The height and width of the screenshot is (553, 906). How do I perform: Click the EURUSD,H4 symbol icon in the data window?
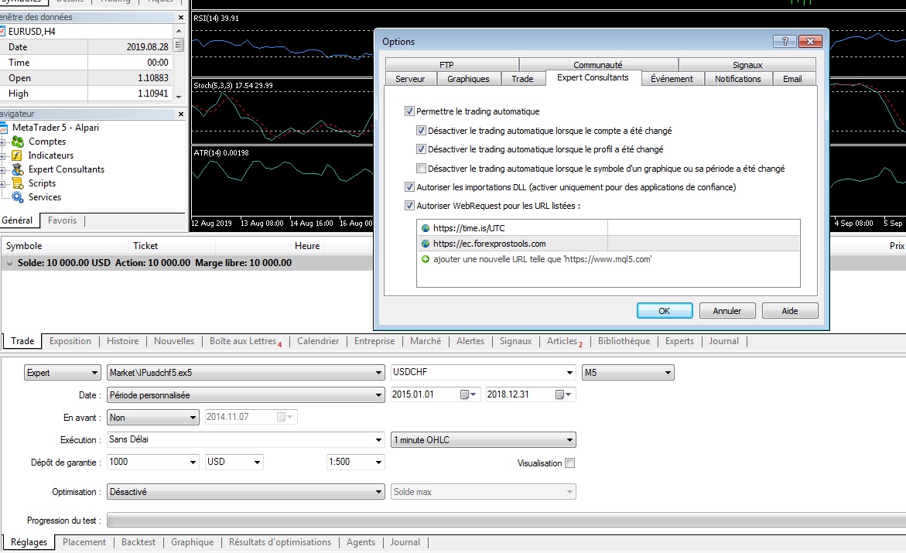pos(2,31)
